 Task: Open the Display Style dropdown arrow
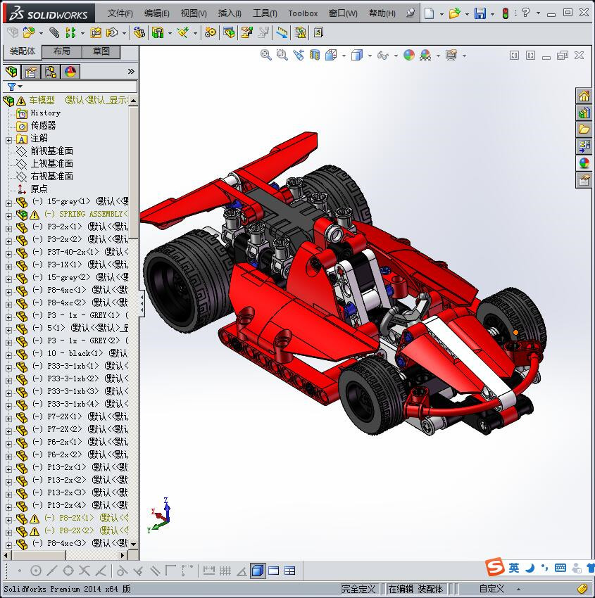(368, 55)
